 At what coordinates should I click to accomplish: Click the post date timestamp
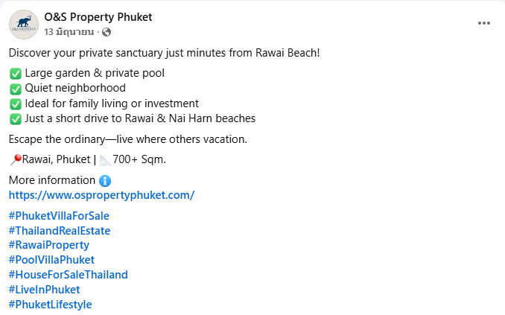point(69,32)
